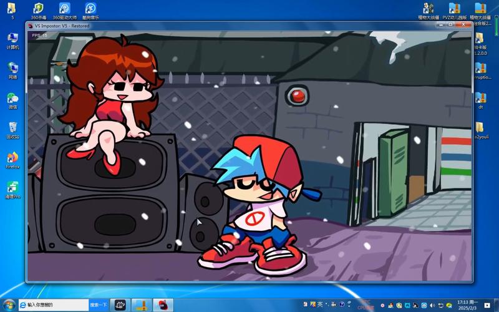Open the a2youli folder
499x312 pixels.
point(480,130)
